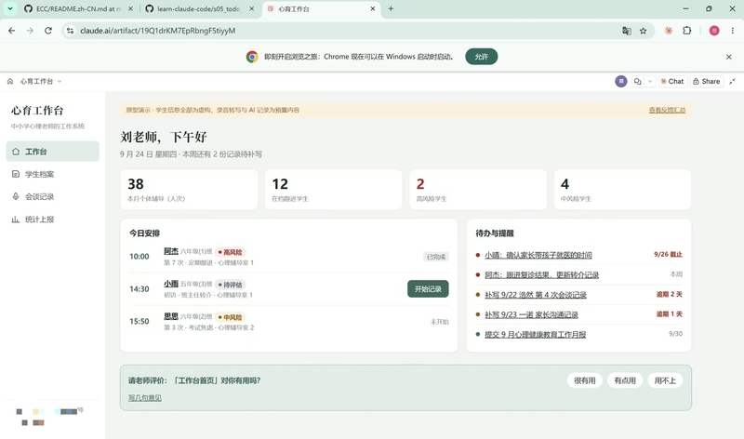Open dropdown arrow next to the copy icon

coord(650,82)
